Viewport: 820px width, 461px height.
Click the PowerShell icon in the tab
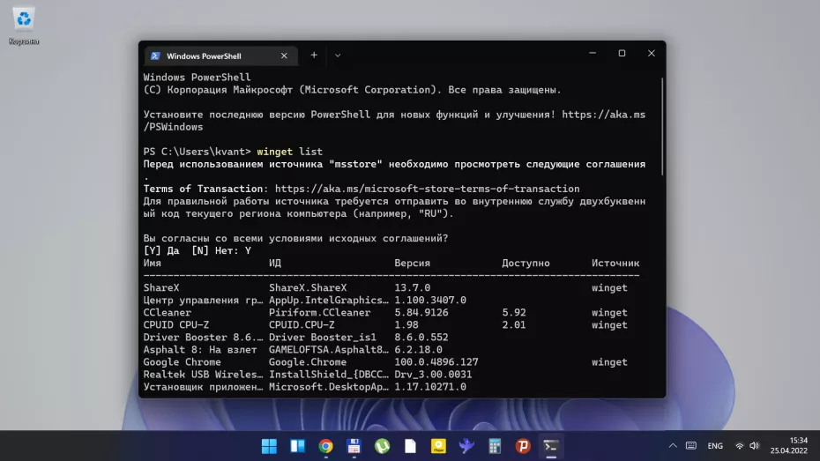pyautogui.click(x=155, y=56)
